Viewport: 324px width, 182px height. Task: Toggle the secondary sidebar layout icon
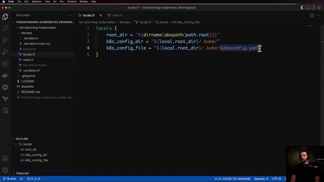pos(313,8)
